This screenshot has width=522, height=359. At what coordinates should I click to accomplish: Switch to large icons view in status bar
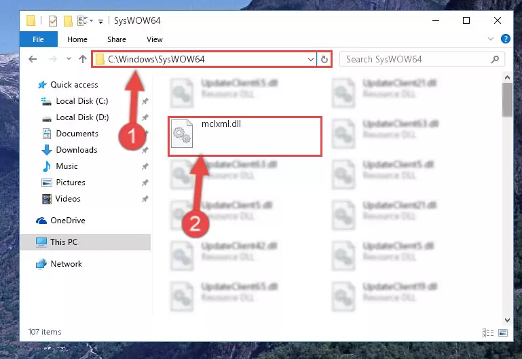point(503,333)
